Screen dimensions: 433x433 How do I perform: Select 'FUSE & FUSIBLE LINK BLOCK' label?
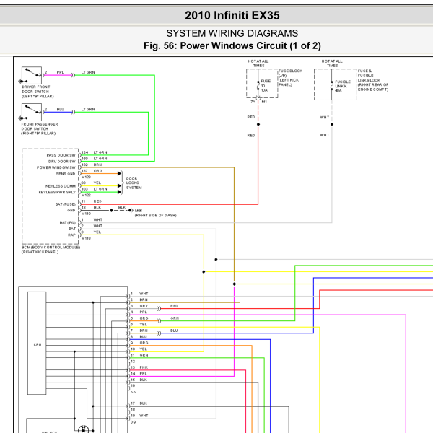point(369,76)
